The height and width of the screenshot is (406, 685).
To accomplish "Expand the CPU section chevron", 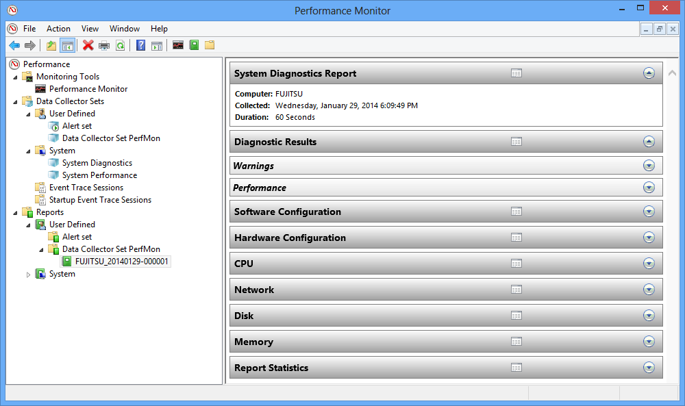I will [x=649, y=264].
